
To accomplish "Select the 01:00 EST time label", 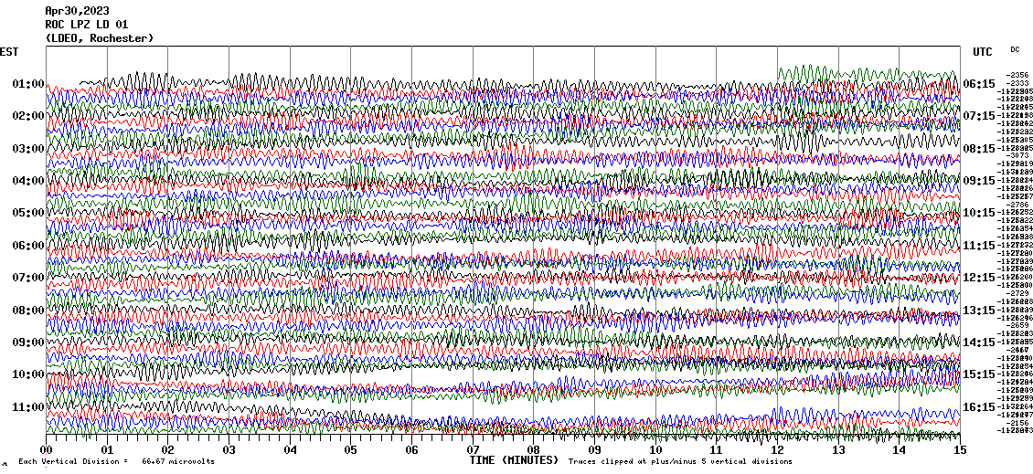I will pyautogui.click(x=28, y=84).
